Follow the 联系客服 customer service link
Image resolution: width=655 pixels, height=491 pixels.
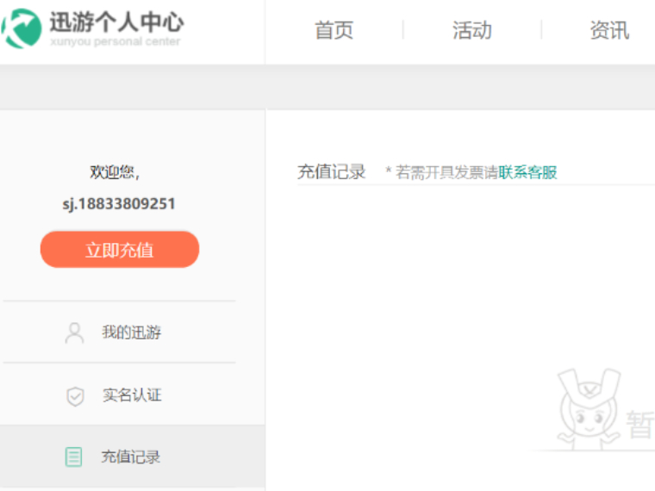click(527, 172)
